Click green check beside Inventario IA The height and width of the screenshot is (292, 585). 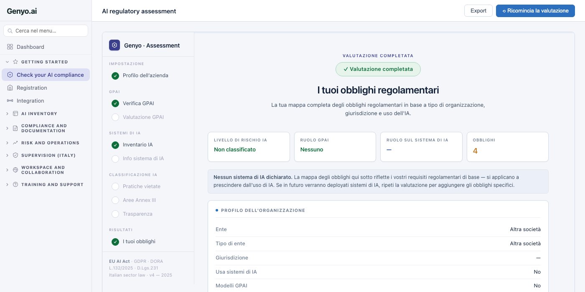115,145
